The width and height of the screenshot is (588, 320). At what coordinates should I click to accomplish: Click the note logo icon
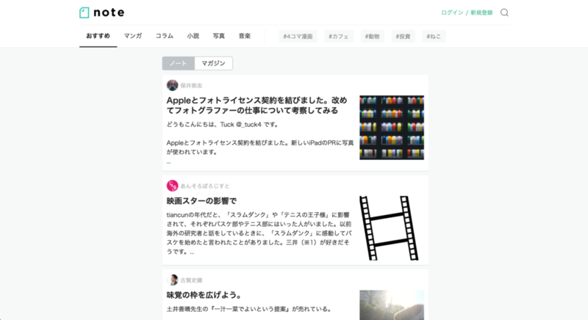(x=84, y=12)
